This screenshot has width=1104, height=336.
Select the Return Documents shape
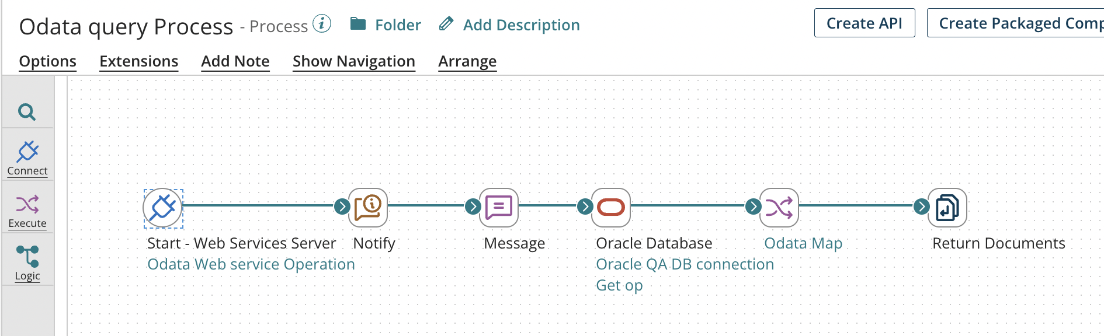[x=947, y=208]
